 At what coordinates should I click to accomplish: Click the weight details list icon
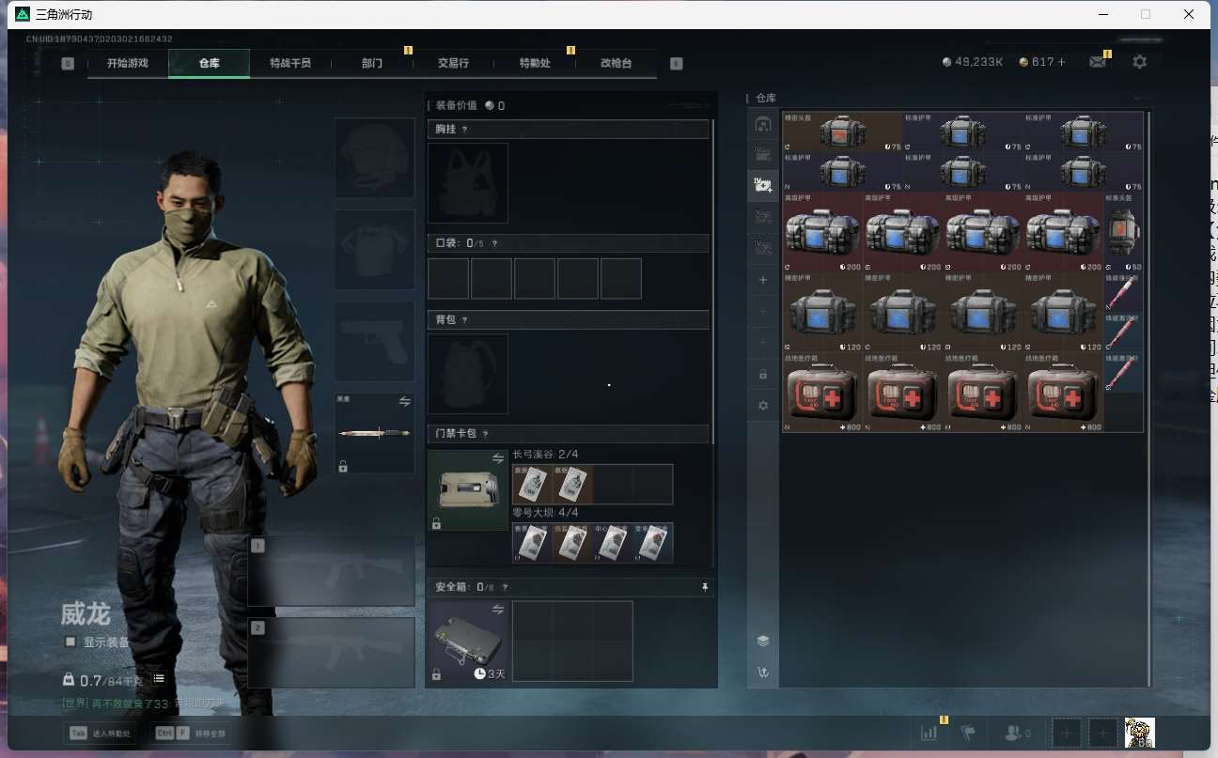[x=159, y=679]
